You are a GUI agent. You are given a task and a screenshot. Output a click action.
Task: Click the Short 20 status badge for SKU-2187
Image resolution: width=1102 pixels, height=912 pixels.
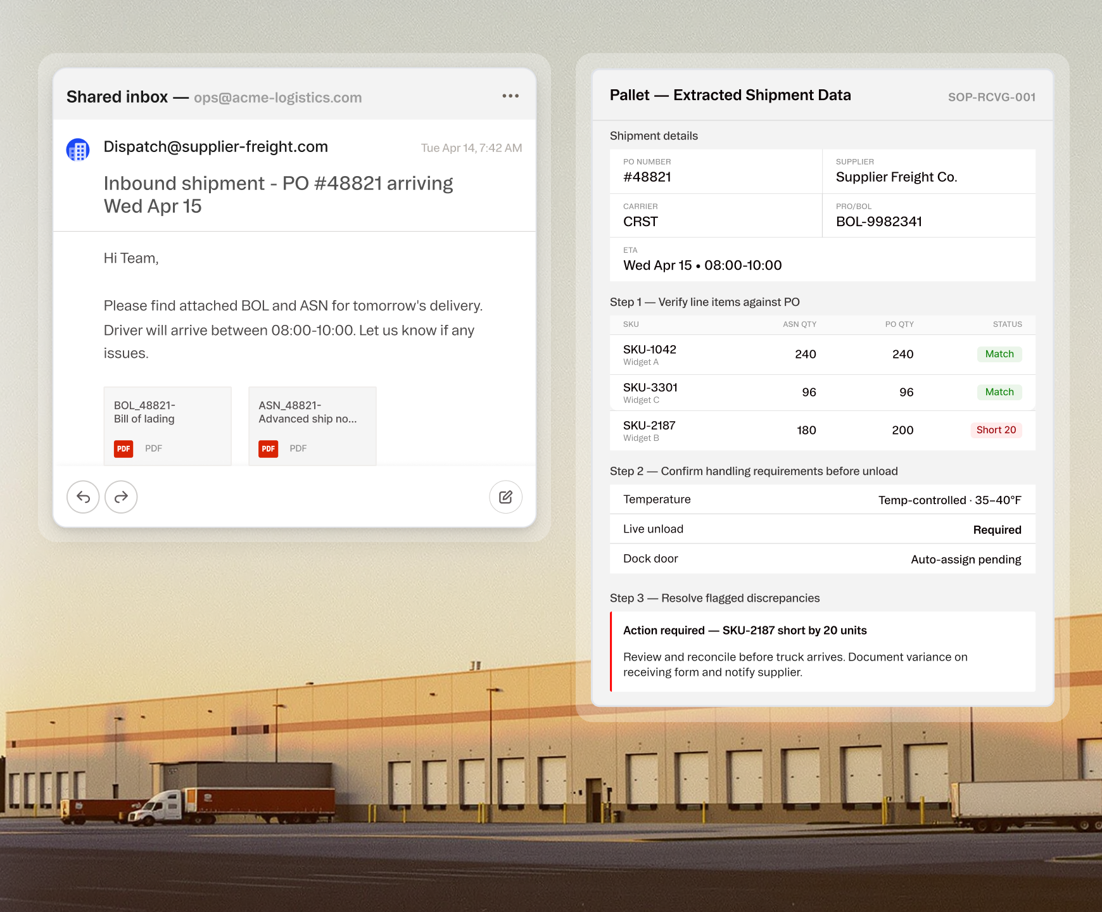[996, 430]
